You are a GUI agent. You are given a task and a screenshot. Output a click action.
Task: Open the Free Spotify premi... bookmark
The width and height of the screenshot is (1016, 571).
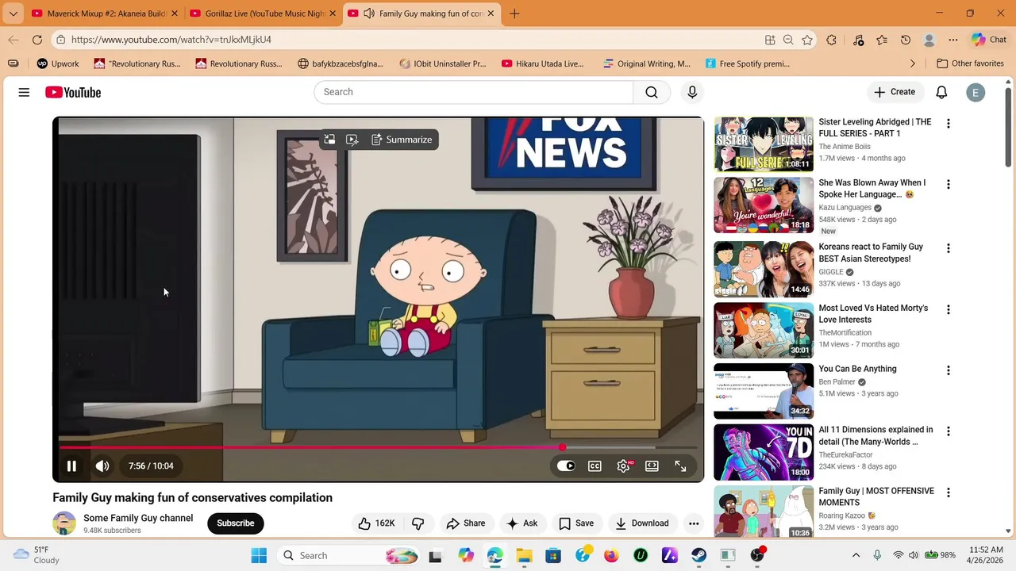[746, 63]
